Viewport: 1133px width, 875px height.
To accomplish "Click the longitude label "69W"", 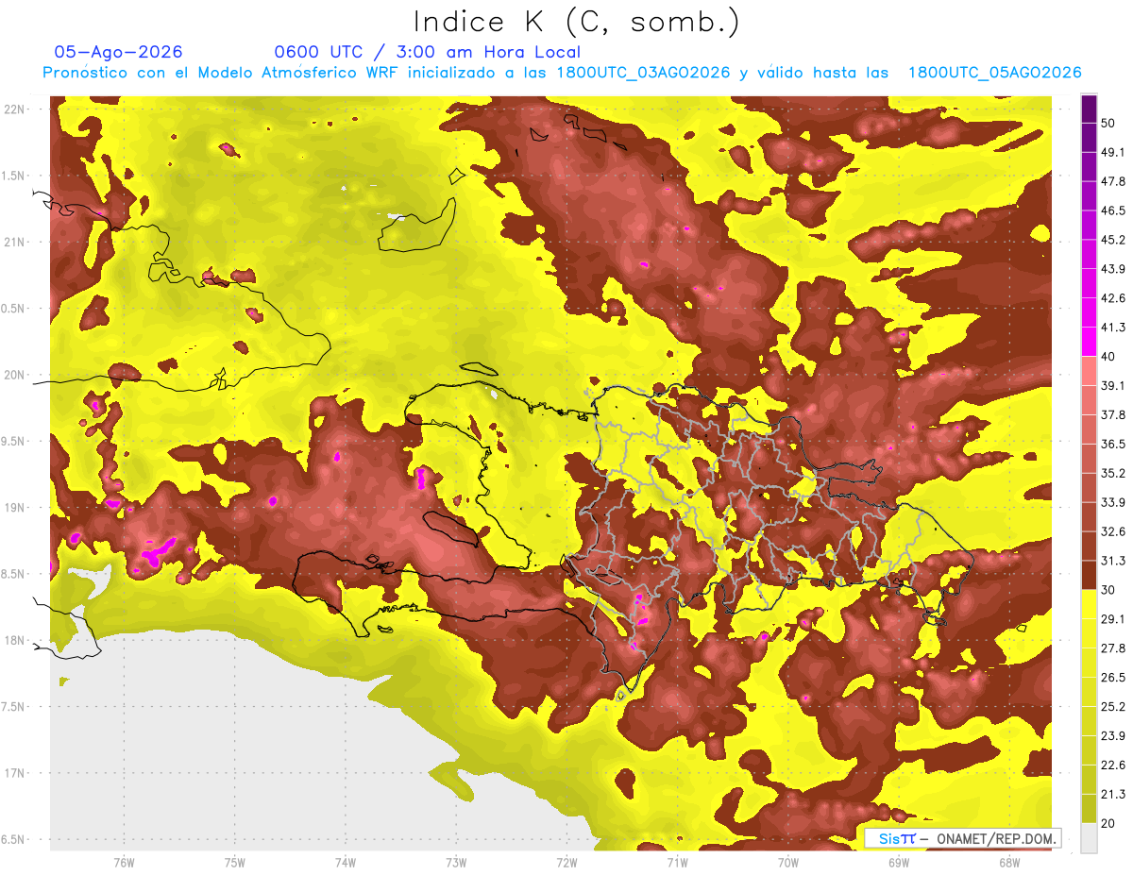I will point(898,863).
